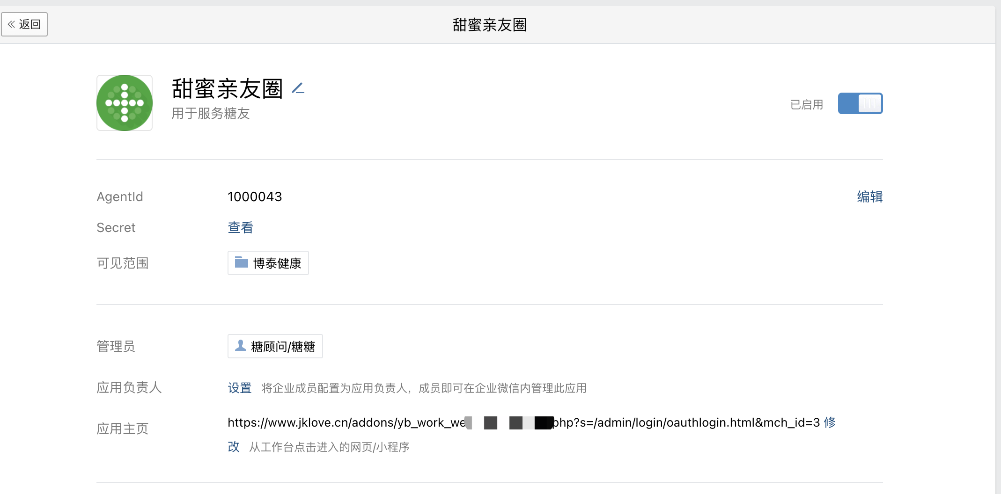The width and height of the screenshot is (1001, 494).
Task: Click the folder icon in 博泰健康 tag
Action: click(242, 262)
